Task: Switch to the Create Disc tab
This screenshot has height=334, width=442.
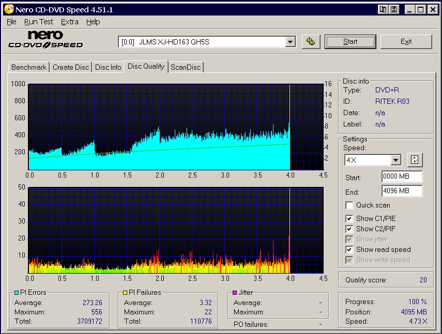Action: (x=71, y=67)
